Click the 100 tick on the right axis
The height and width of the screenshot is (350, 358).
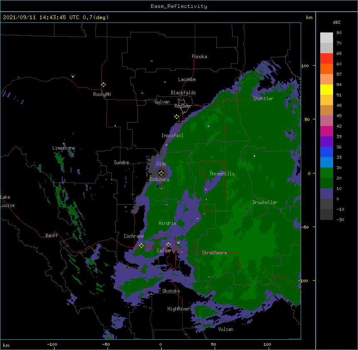pos(305,66)
